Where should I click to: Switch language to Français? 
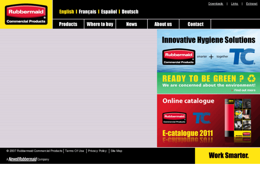pos(87,12)
